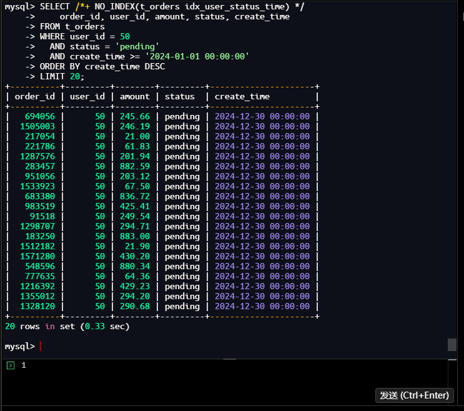This screenshot has width=464, height=411.
Task: Click amount value 64.36
Action: pos(137,276)
